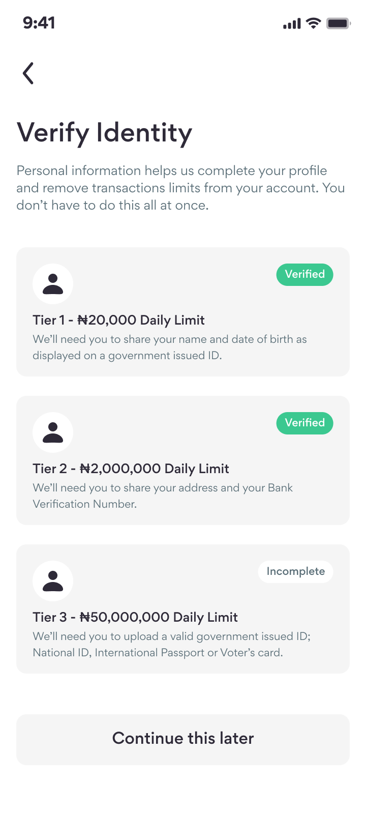Open Tier 2 - ₦2,000,000 Daily Limit title
Viewport: 366px width, 814px height.
point(131,469)
